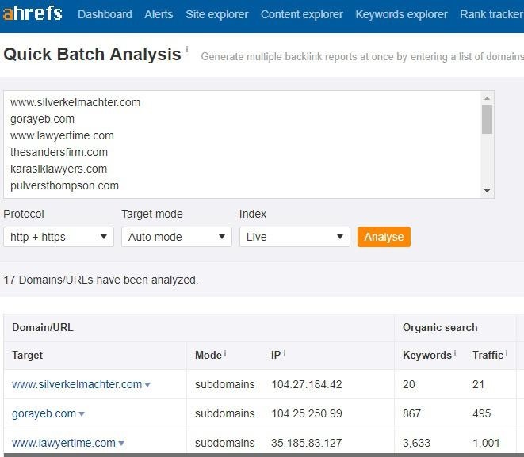This screenshot has width=524, height=457.
Task: Click the Protocol label
Action: (x=24, y=214)
